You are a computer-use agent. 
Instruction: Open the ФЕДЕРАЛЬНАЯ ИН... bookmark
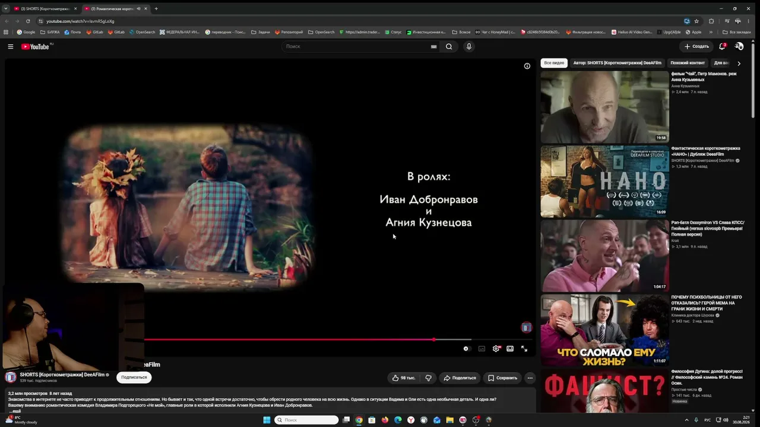pos(180,32)
